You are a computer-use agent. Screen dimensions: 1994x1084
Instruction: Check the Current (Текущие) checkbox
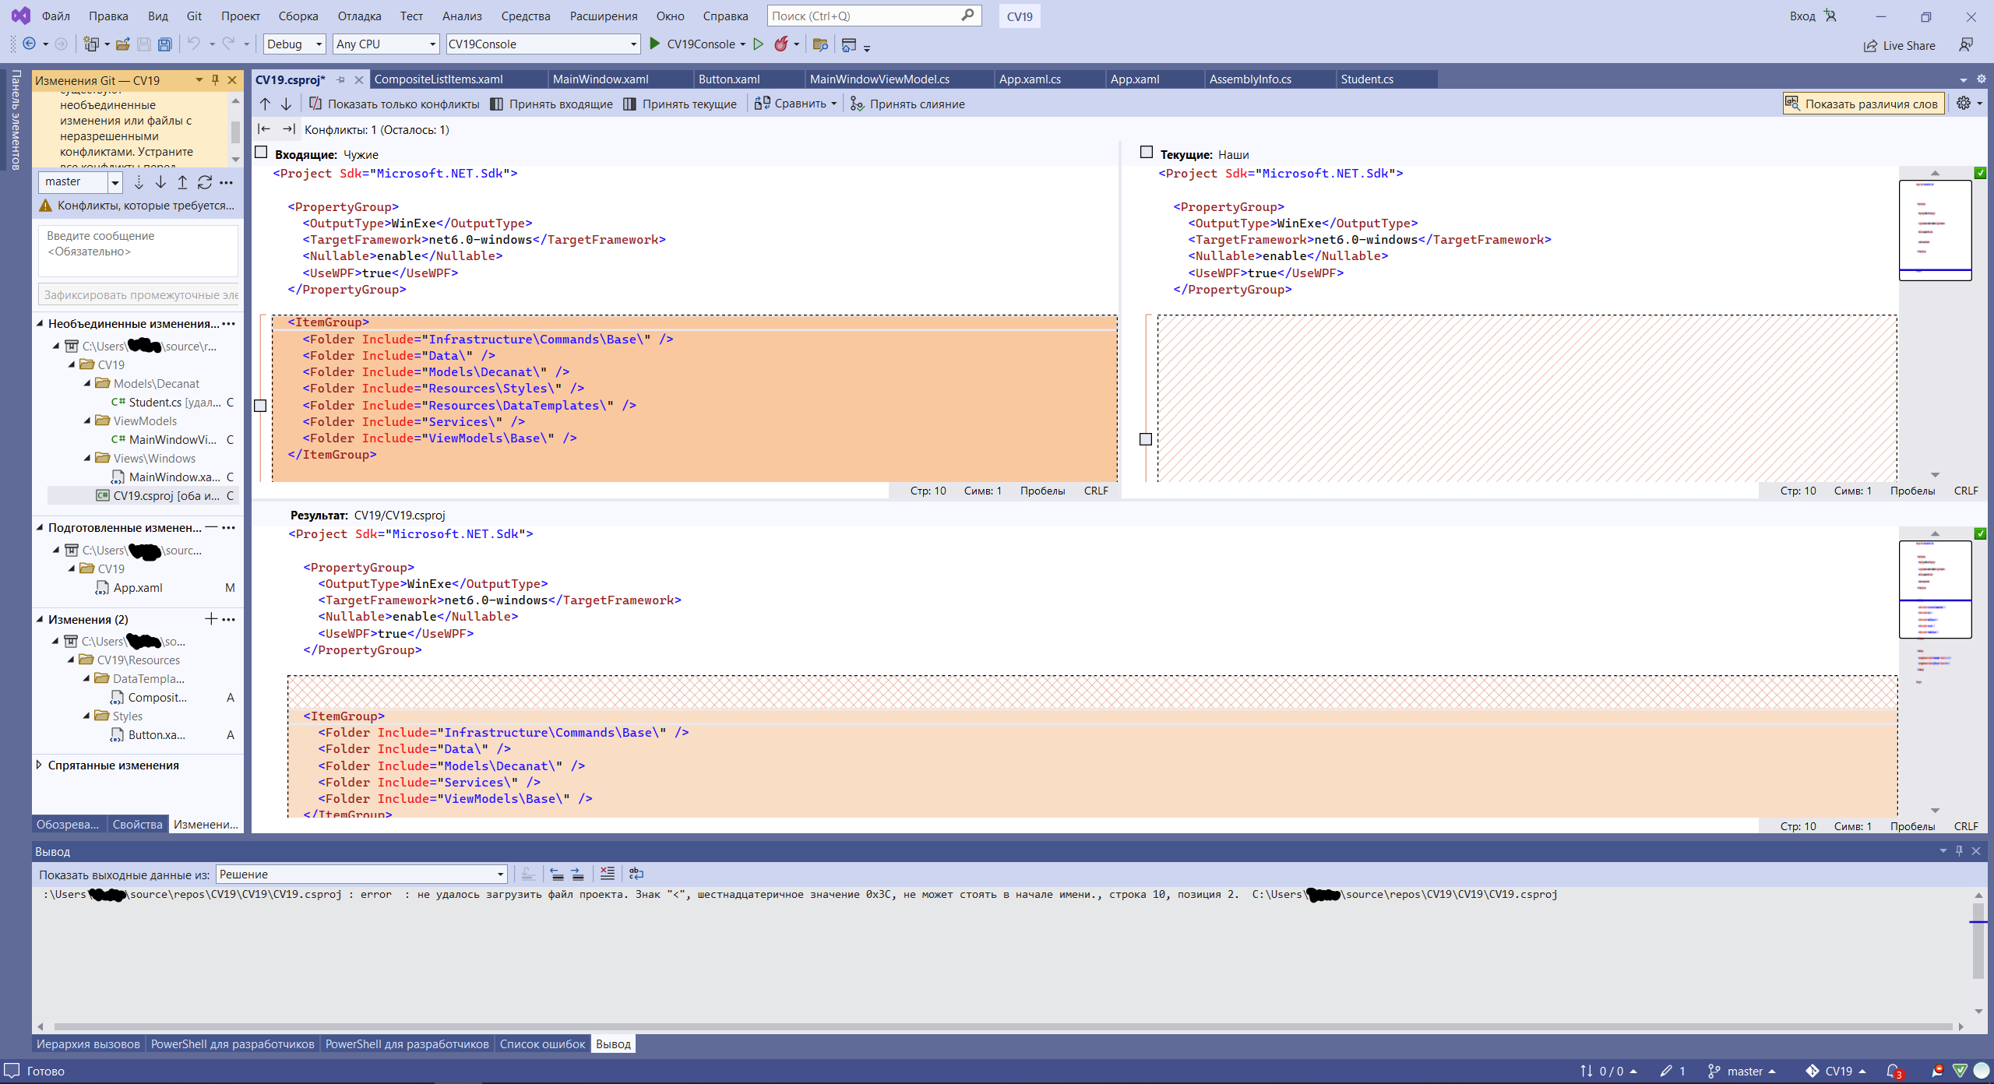point(1147,153)
